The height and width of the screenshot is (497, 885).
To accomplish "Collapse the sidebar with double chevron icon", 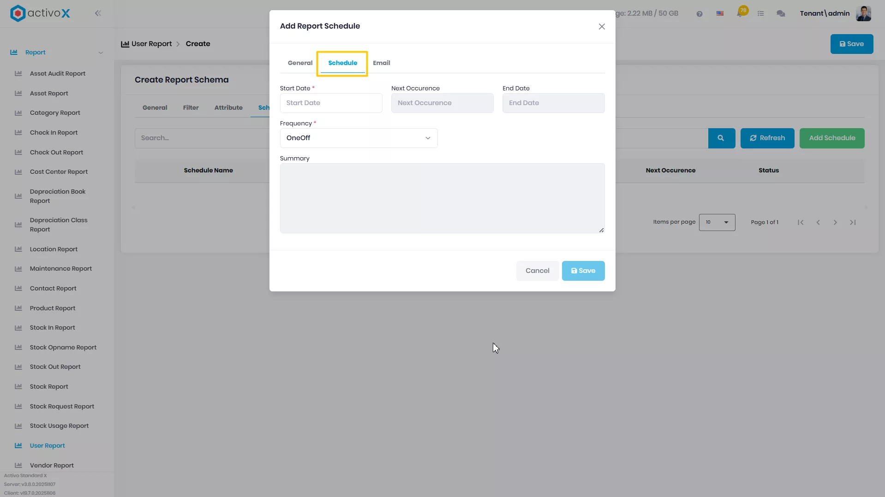I will tap(98, 13).
